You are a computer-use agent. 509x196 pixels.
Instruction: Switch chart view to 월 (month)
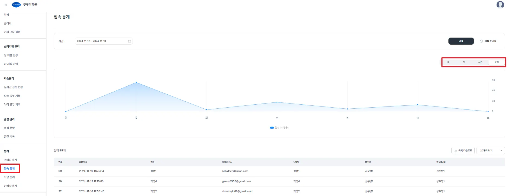(x=464, y=62)
